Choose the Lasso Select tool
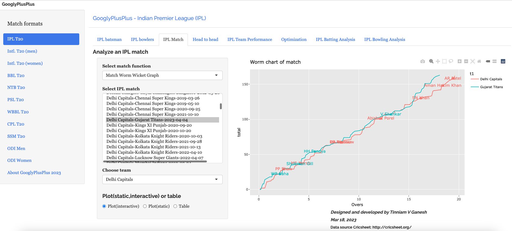This screenshot has width=512, height=231. click(x=451, y=62)
